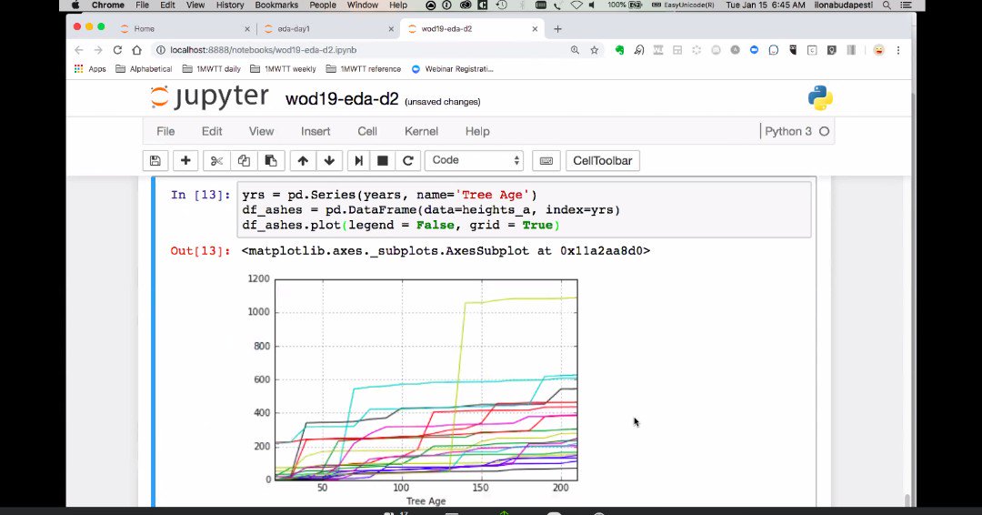Open the macOS notification center icon

906,5
